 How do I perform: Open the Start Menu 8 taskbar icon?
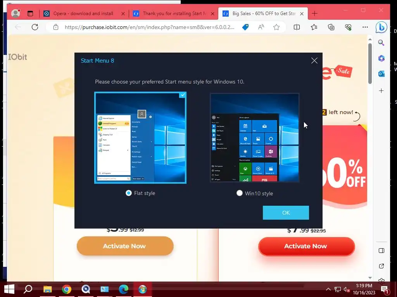pyautogui.click(x=143, y=289)
